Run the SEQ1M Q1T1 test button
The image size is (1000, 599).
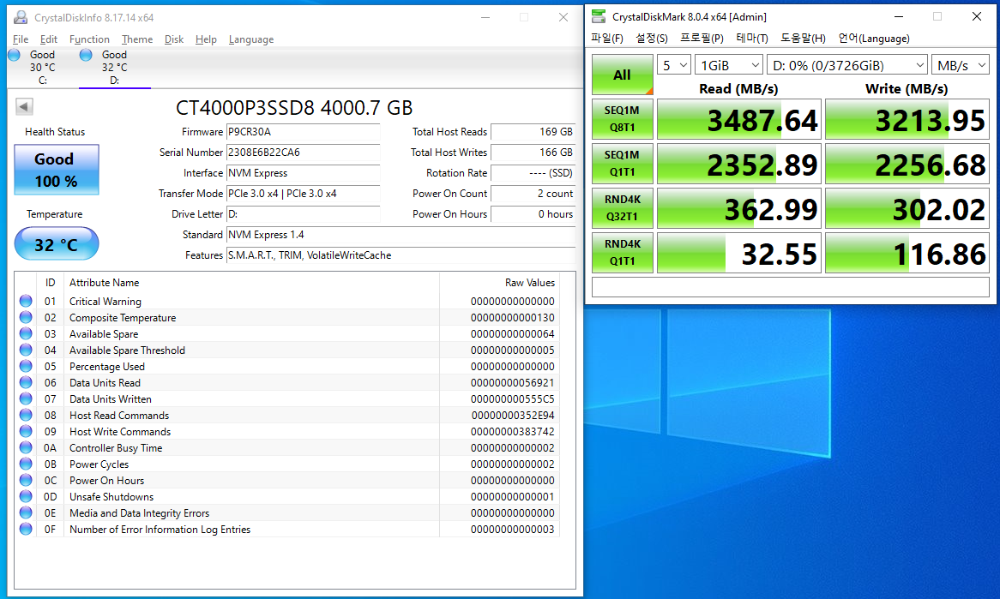[x=623, y=163]
